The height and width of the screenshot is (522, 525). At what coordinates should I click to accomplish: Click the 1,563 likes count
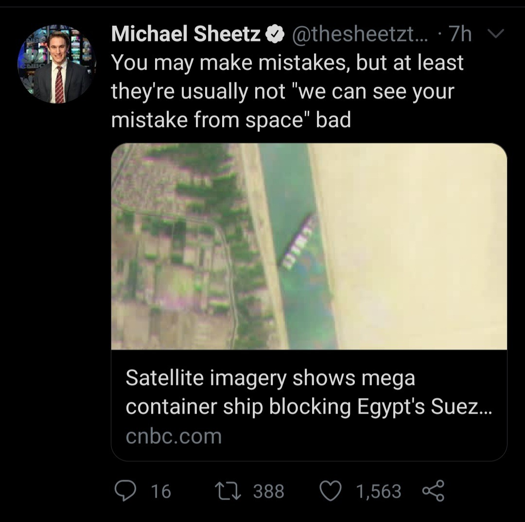coord(379,491)
